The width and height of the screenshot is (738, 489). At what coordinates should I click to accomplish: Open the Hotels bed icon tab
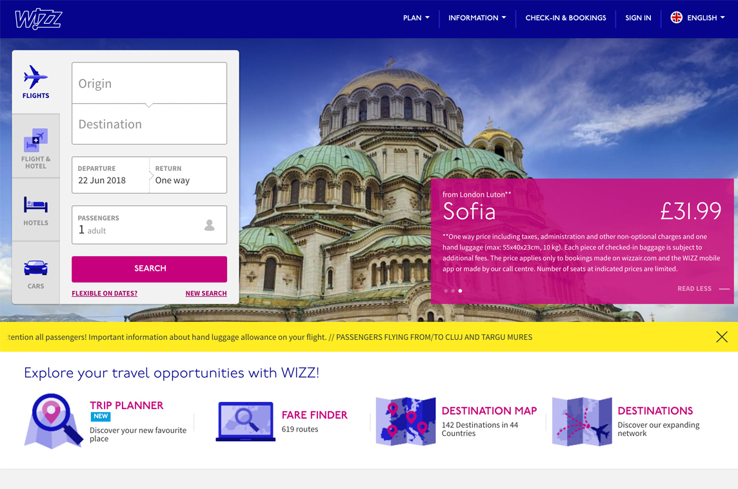click(x=35, y=210)
